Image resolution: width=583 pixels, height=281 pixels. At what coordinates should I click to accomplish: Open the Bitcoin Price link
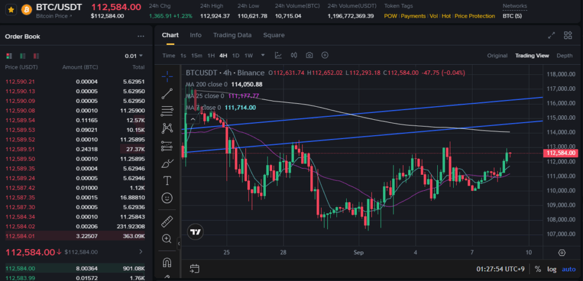tap(54, 16)
